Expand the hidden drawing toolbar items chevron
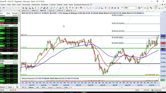This screenshot has height=93, width=166. 122,7
